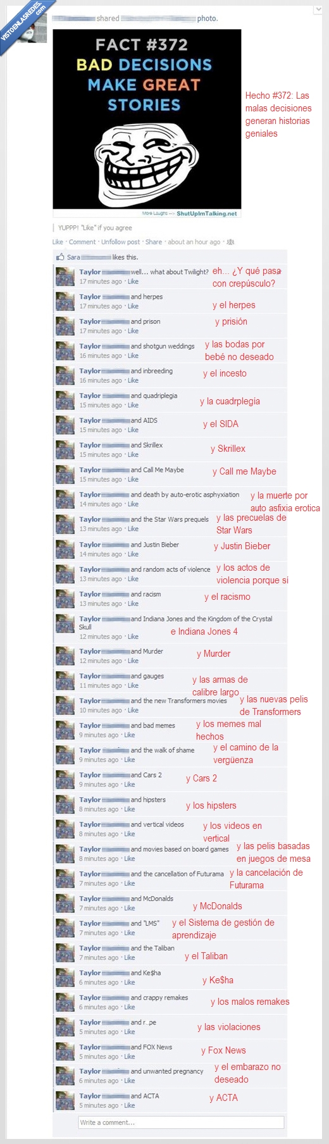The height and width of the screenshot is (1144, 329).
Task: Open Taylor's profile from Justin Bieber comment
Action: (x=90, y=545)
